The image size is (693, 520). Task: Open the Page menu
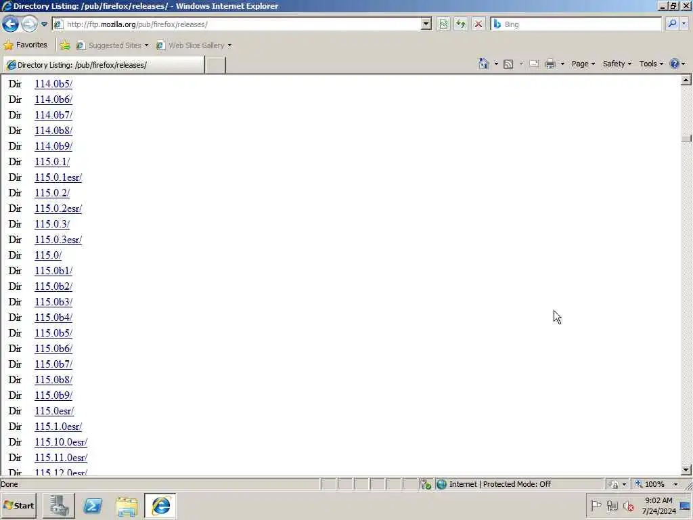(583, 64)
